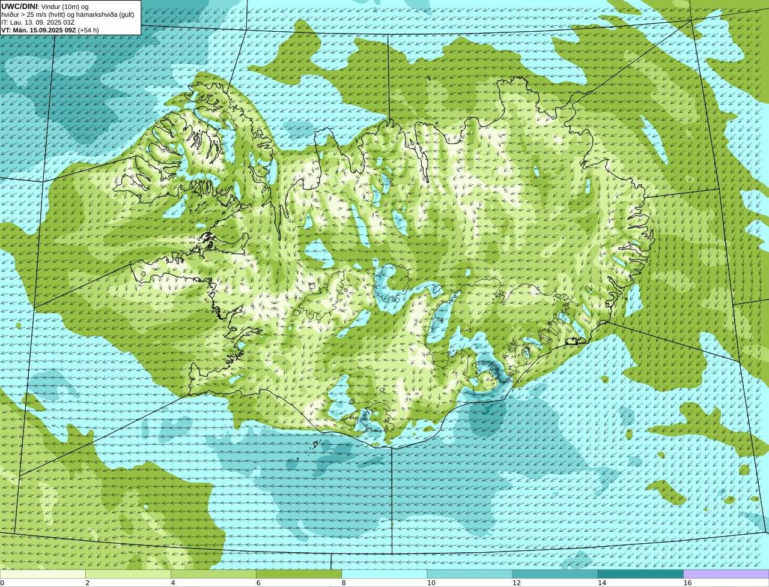Click the light cyan 8–10 m/s legend swatch
The image size is (769, 587).
pos(384,574)
